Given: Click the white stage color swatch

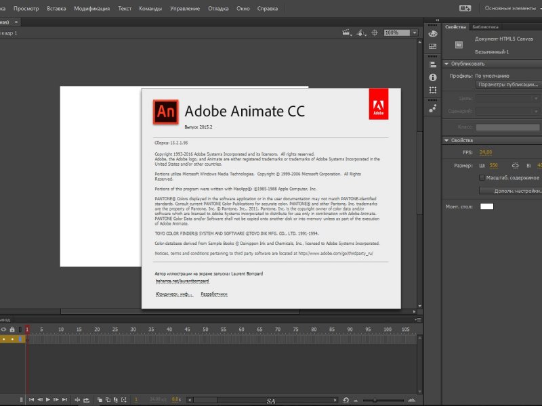Looking at the screenshot, I should click(x=486, y=206).
